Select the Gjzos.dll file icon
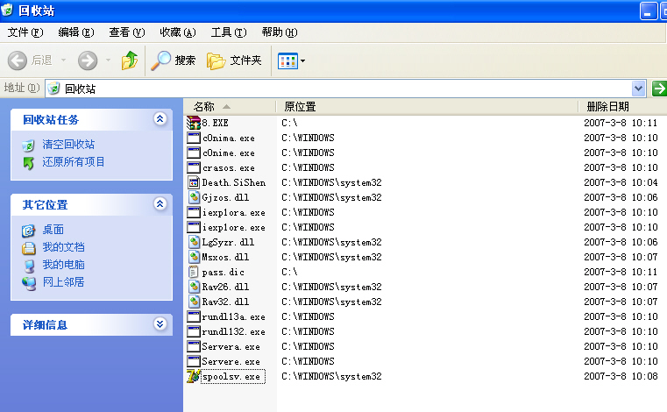This screenshot has height=412, width=667. point(194,197)
